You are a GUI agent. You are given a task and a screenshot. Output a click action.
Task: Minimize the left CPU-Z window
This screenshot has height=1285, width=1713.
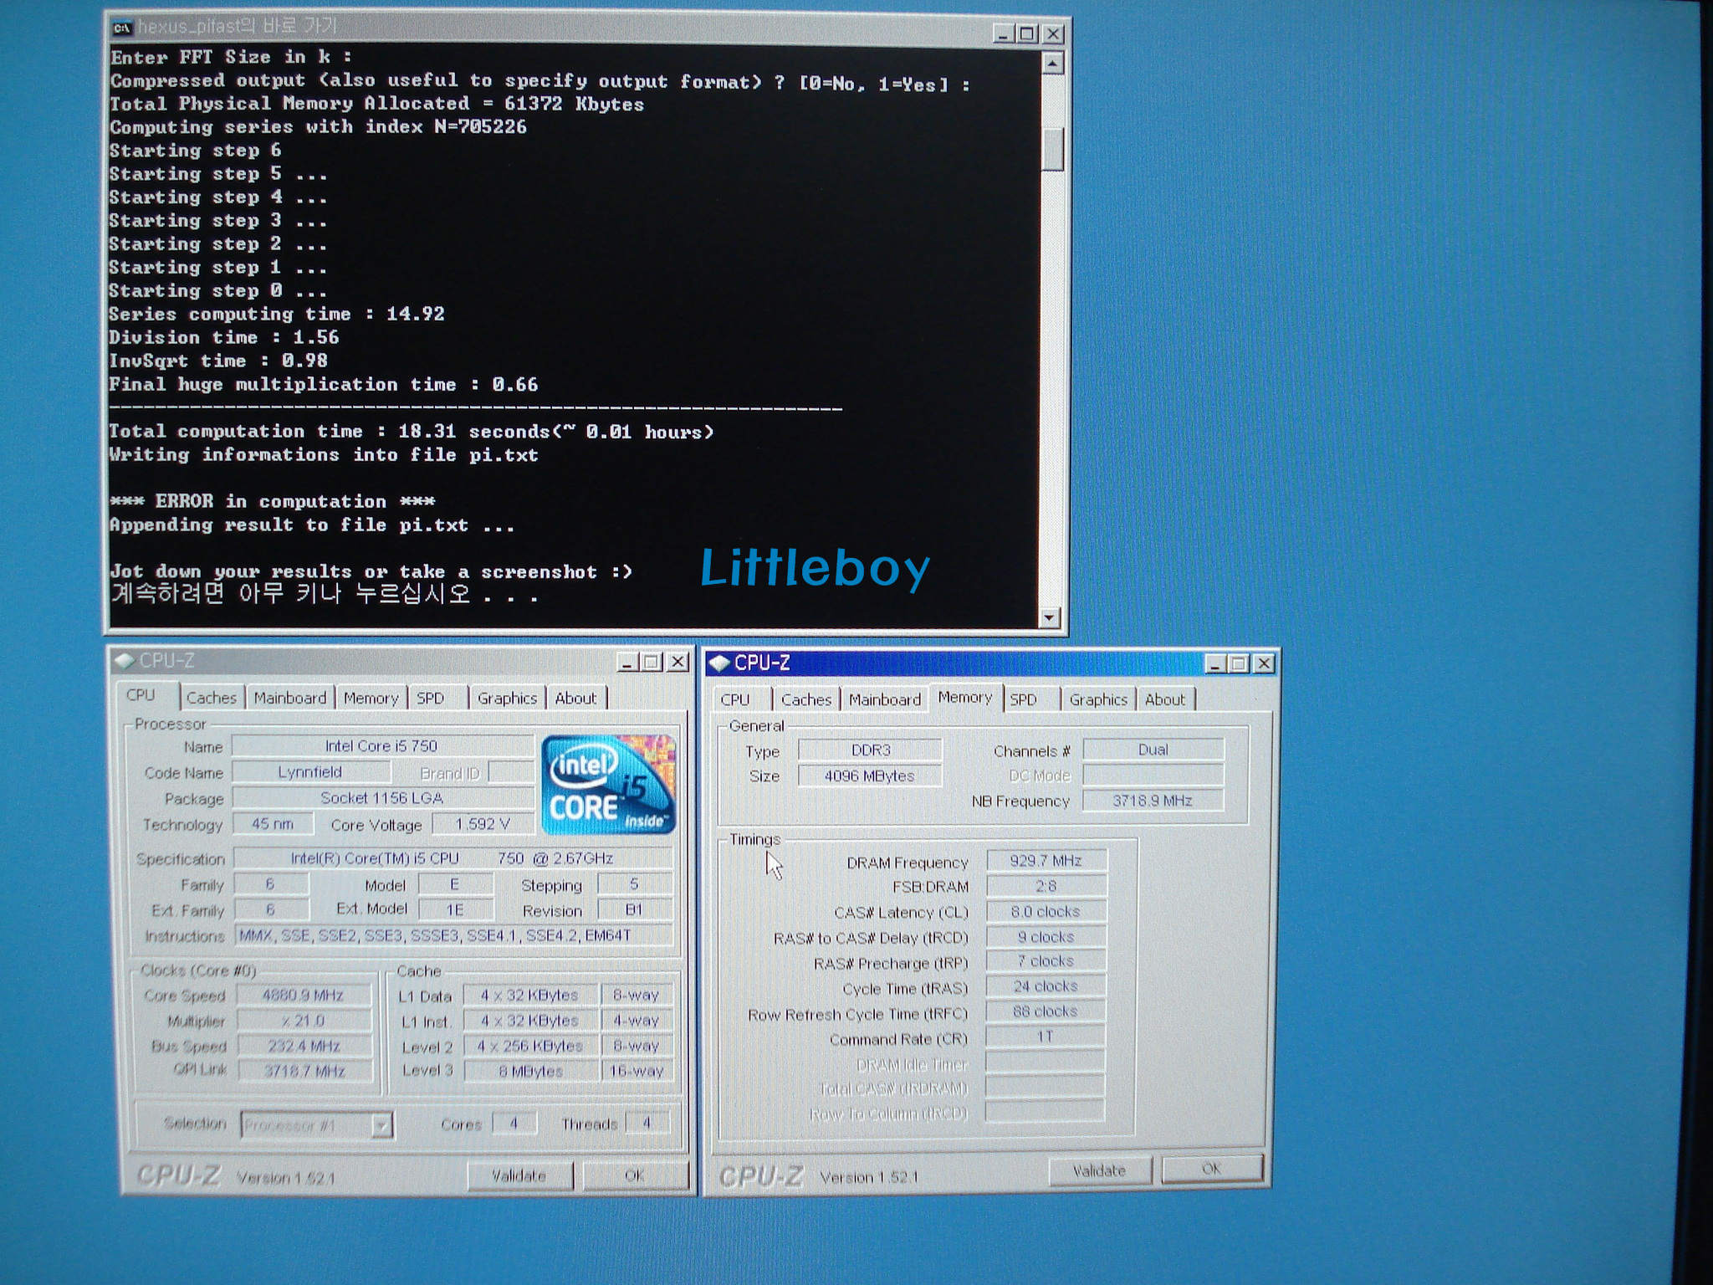click(628, 663)
